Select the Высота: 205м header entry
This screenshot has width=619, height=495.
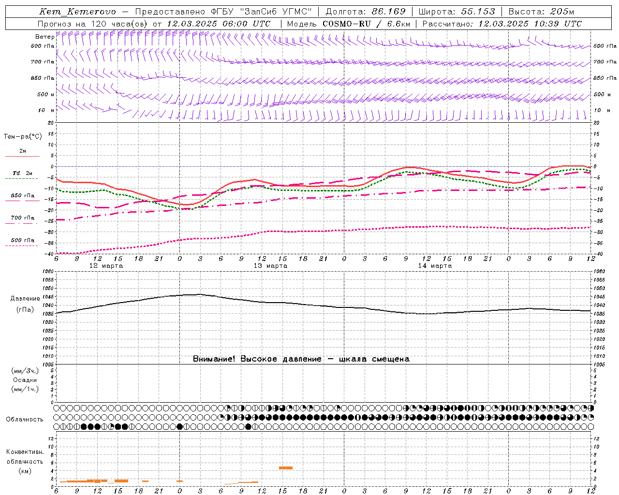click(541, 12)
